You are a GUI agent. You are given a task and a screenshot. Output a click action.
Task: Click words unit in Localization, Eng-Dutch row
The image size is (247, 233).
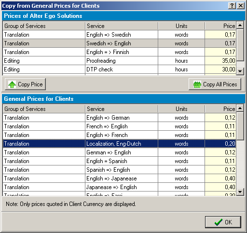click(x=181, y=144)
